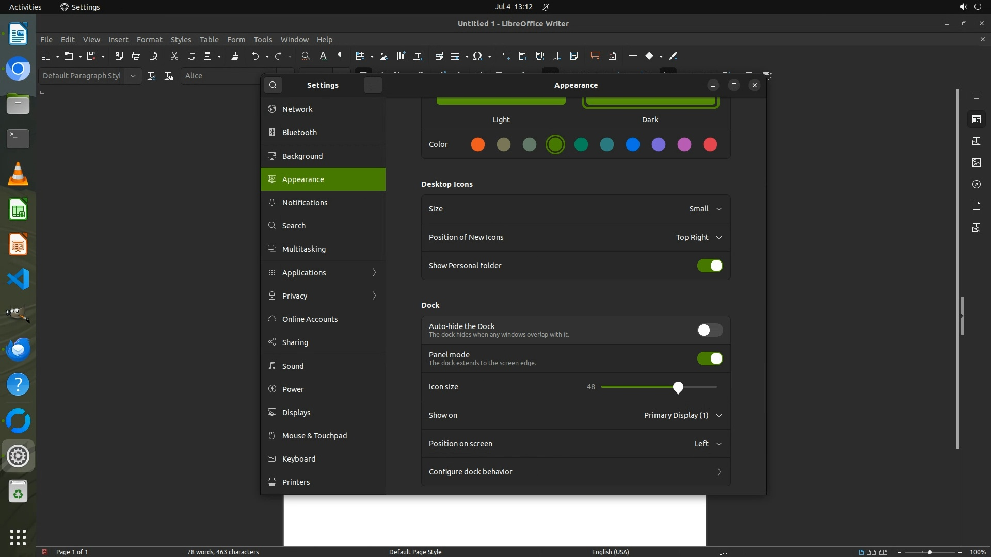Click the Print icon in Writer toolbar
This screenshot has height=557, width=991.
tap(136, 56)
